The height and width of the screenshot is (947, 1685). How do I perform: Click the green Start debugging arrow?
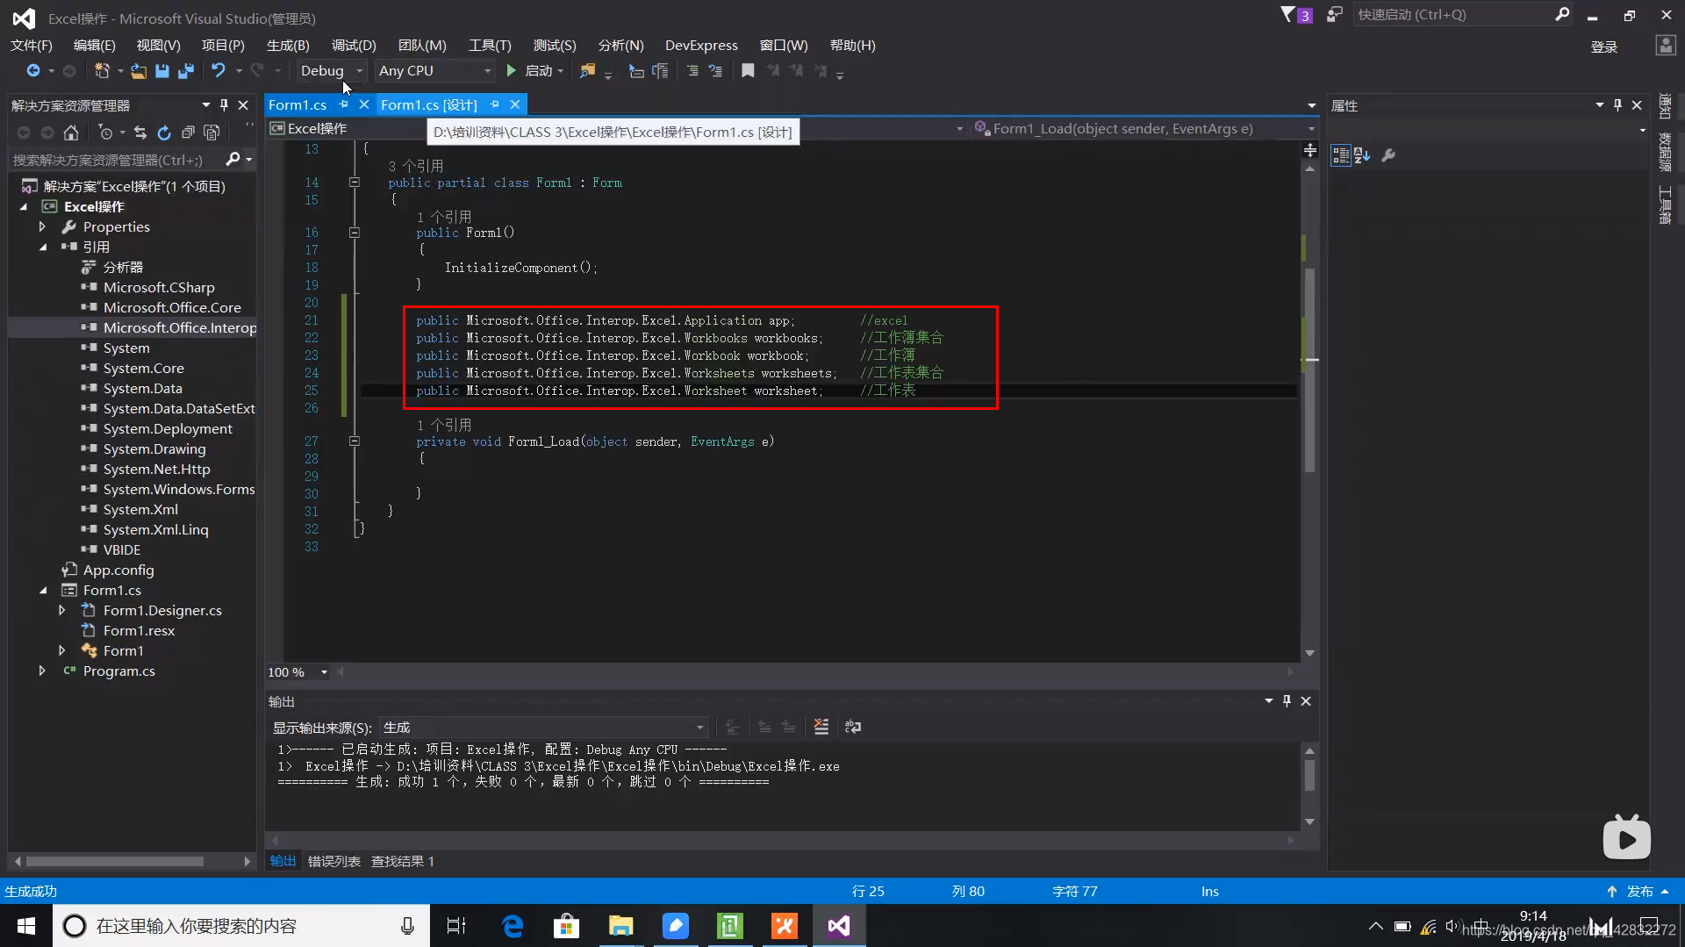click(512, 70)
